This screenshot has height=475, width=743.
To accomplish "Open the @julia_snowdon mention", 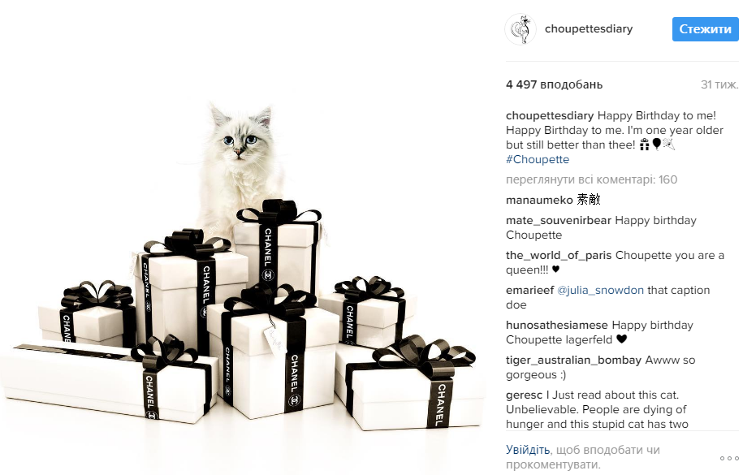I will [600, 290].
